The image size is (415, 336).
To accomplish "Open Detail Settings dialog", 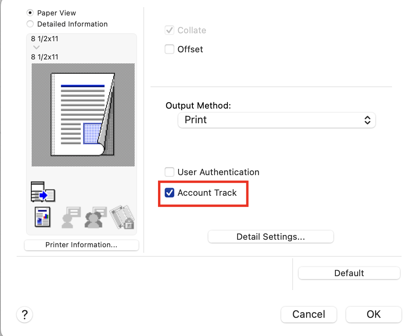I will 270,237.
